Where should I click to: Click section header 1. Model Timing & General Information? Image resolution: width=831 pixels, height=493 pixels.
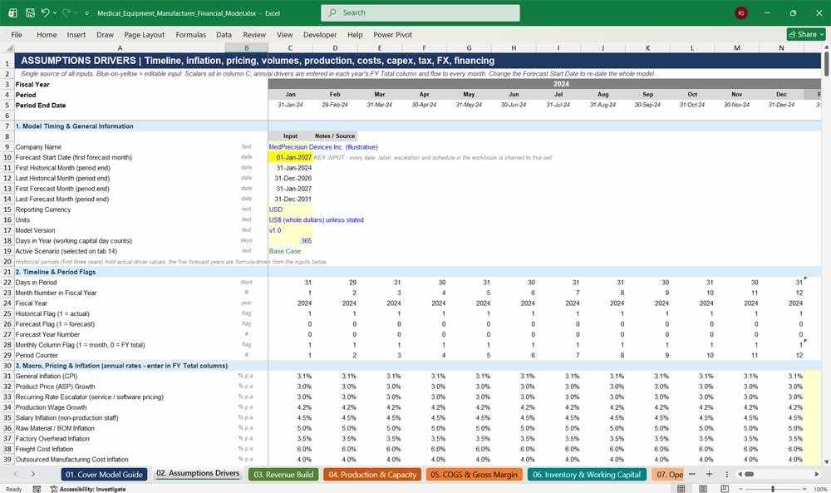click(x=74, y=126)
